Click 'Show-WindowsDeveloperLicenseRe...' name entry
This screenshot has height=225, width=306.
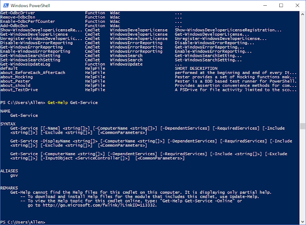coord(41,30)
